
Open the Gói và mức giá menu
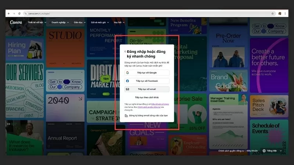(x=100, y=22)
